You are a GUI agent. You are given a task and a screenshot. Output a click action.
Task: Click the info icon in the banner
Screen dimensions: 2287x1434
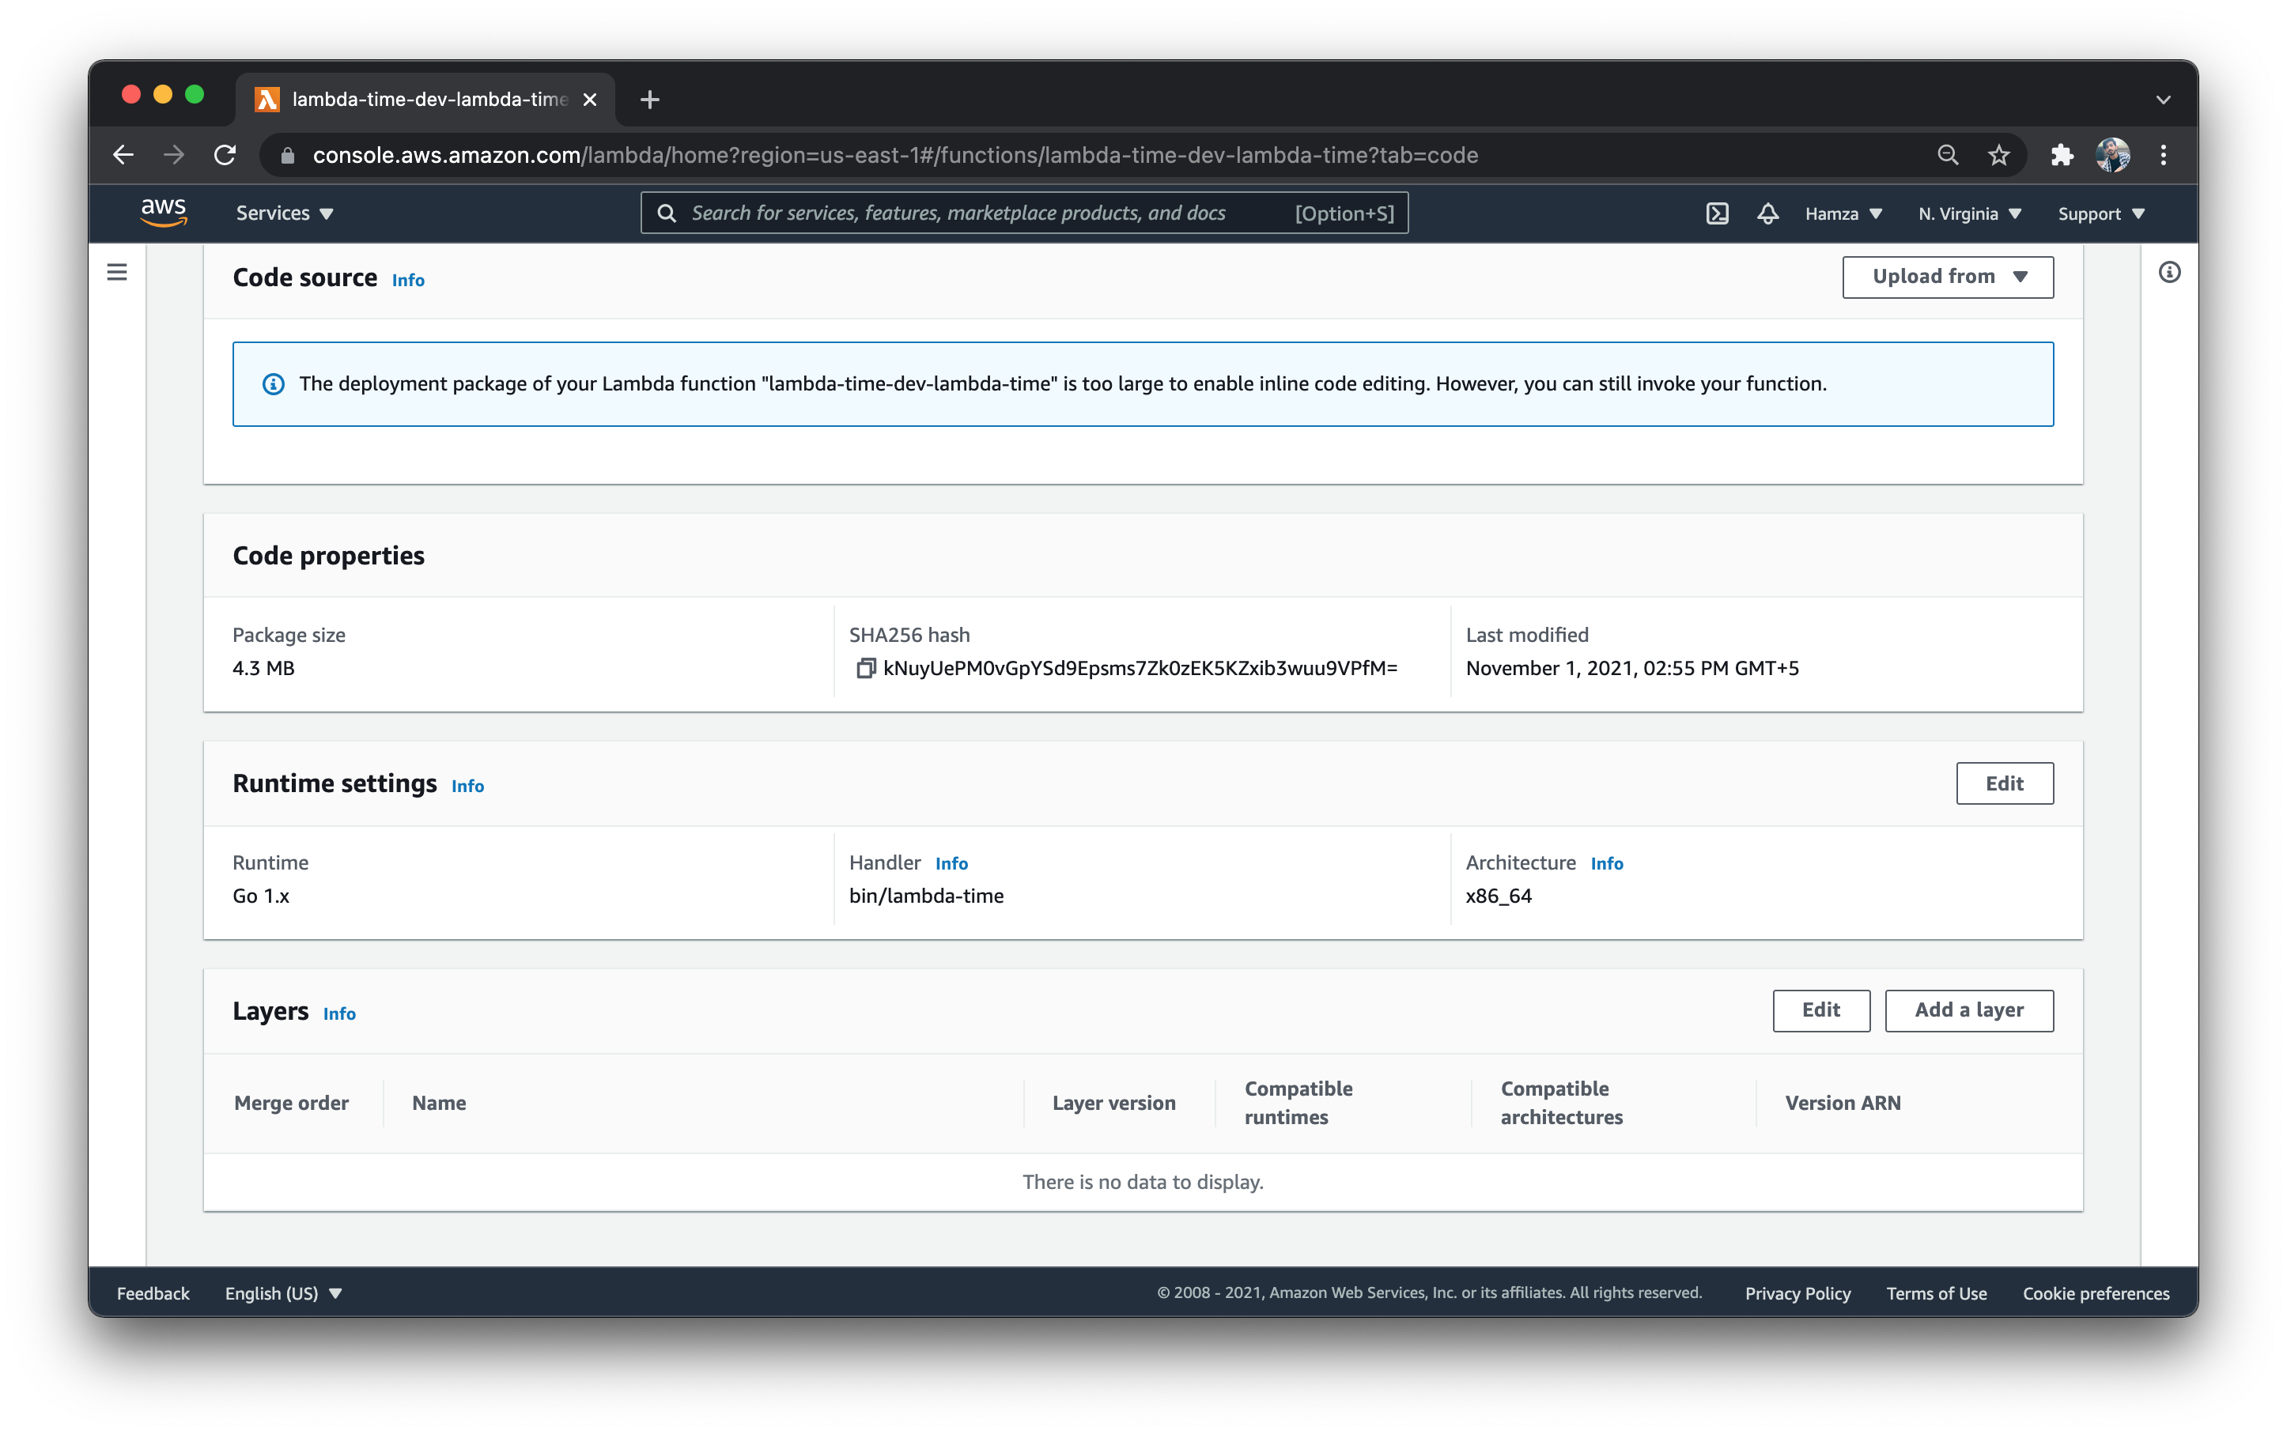point(273,384)
